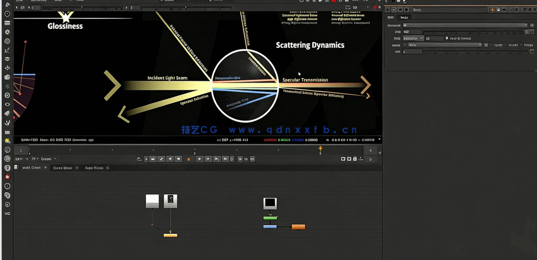Viewport: 537px width, 260px height.
Task: Toggle the last checkbox in mask row
Action: coord(522,45)
